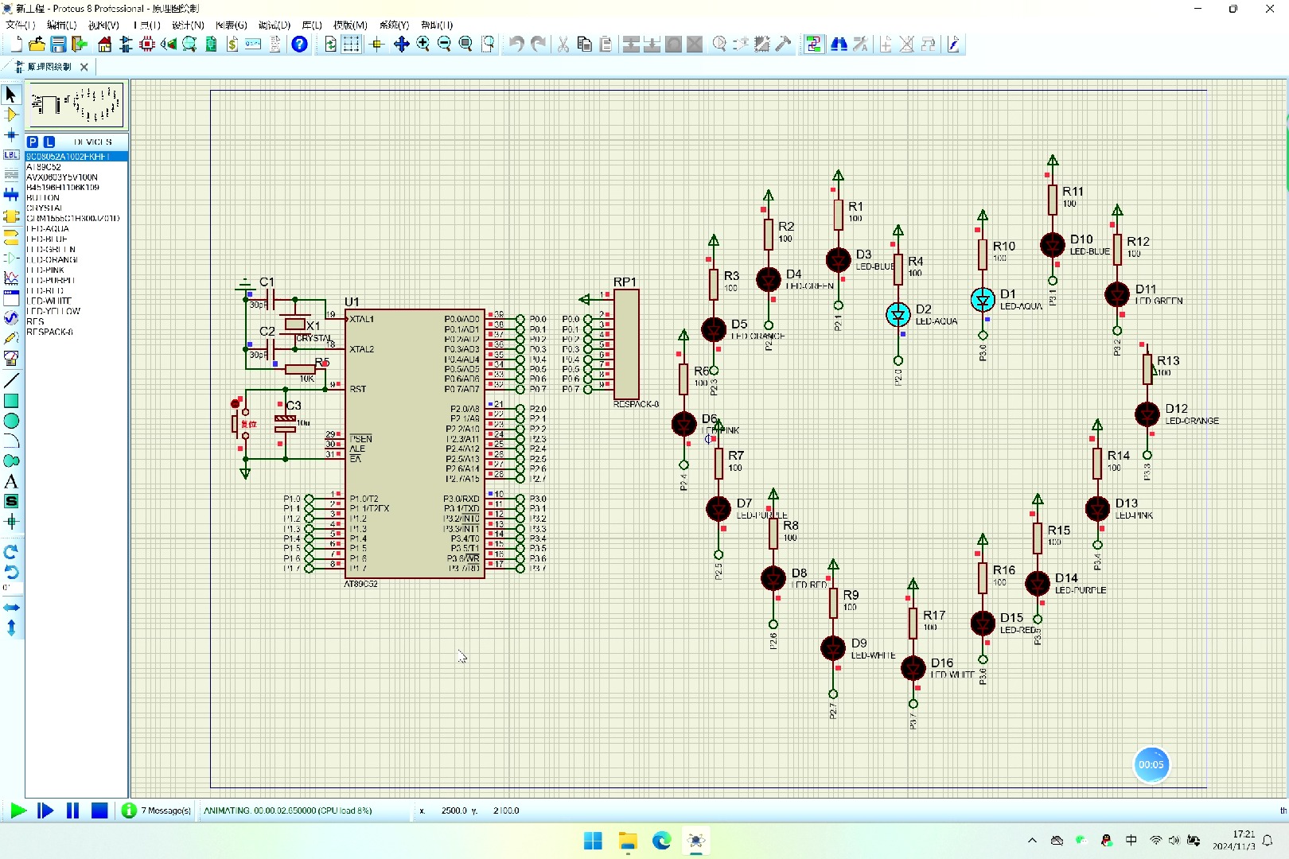Stop the simulation with the square button
Viewport: 1289px width, 859px height.
coord(99,810)
